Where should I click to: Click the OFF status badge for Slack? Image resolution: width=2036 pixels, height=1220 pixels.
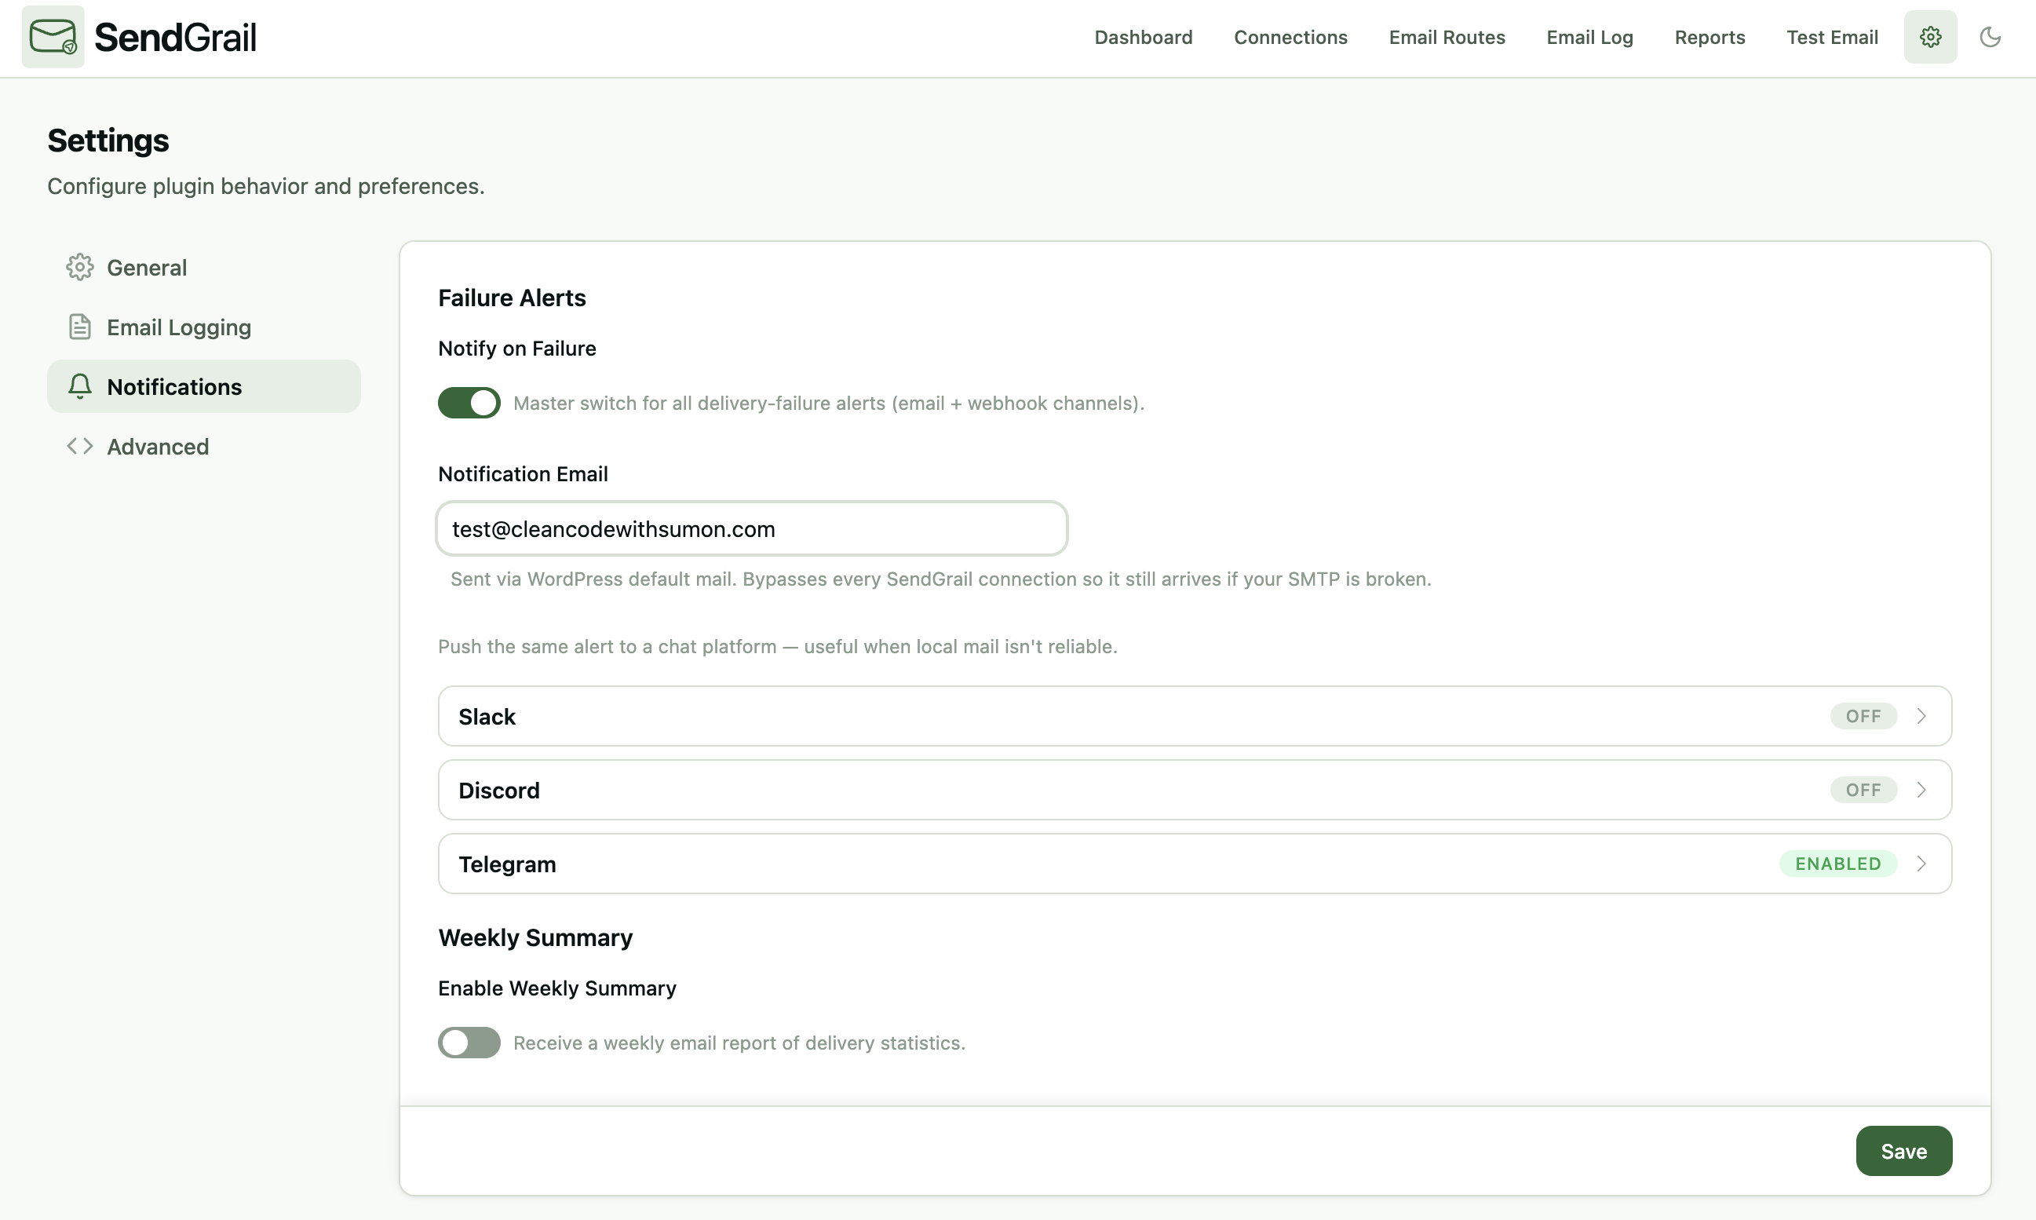coord(1863,716)
